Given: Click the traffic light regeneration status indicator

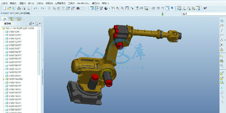Looking at the screenshot, I should pos(162,14).
